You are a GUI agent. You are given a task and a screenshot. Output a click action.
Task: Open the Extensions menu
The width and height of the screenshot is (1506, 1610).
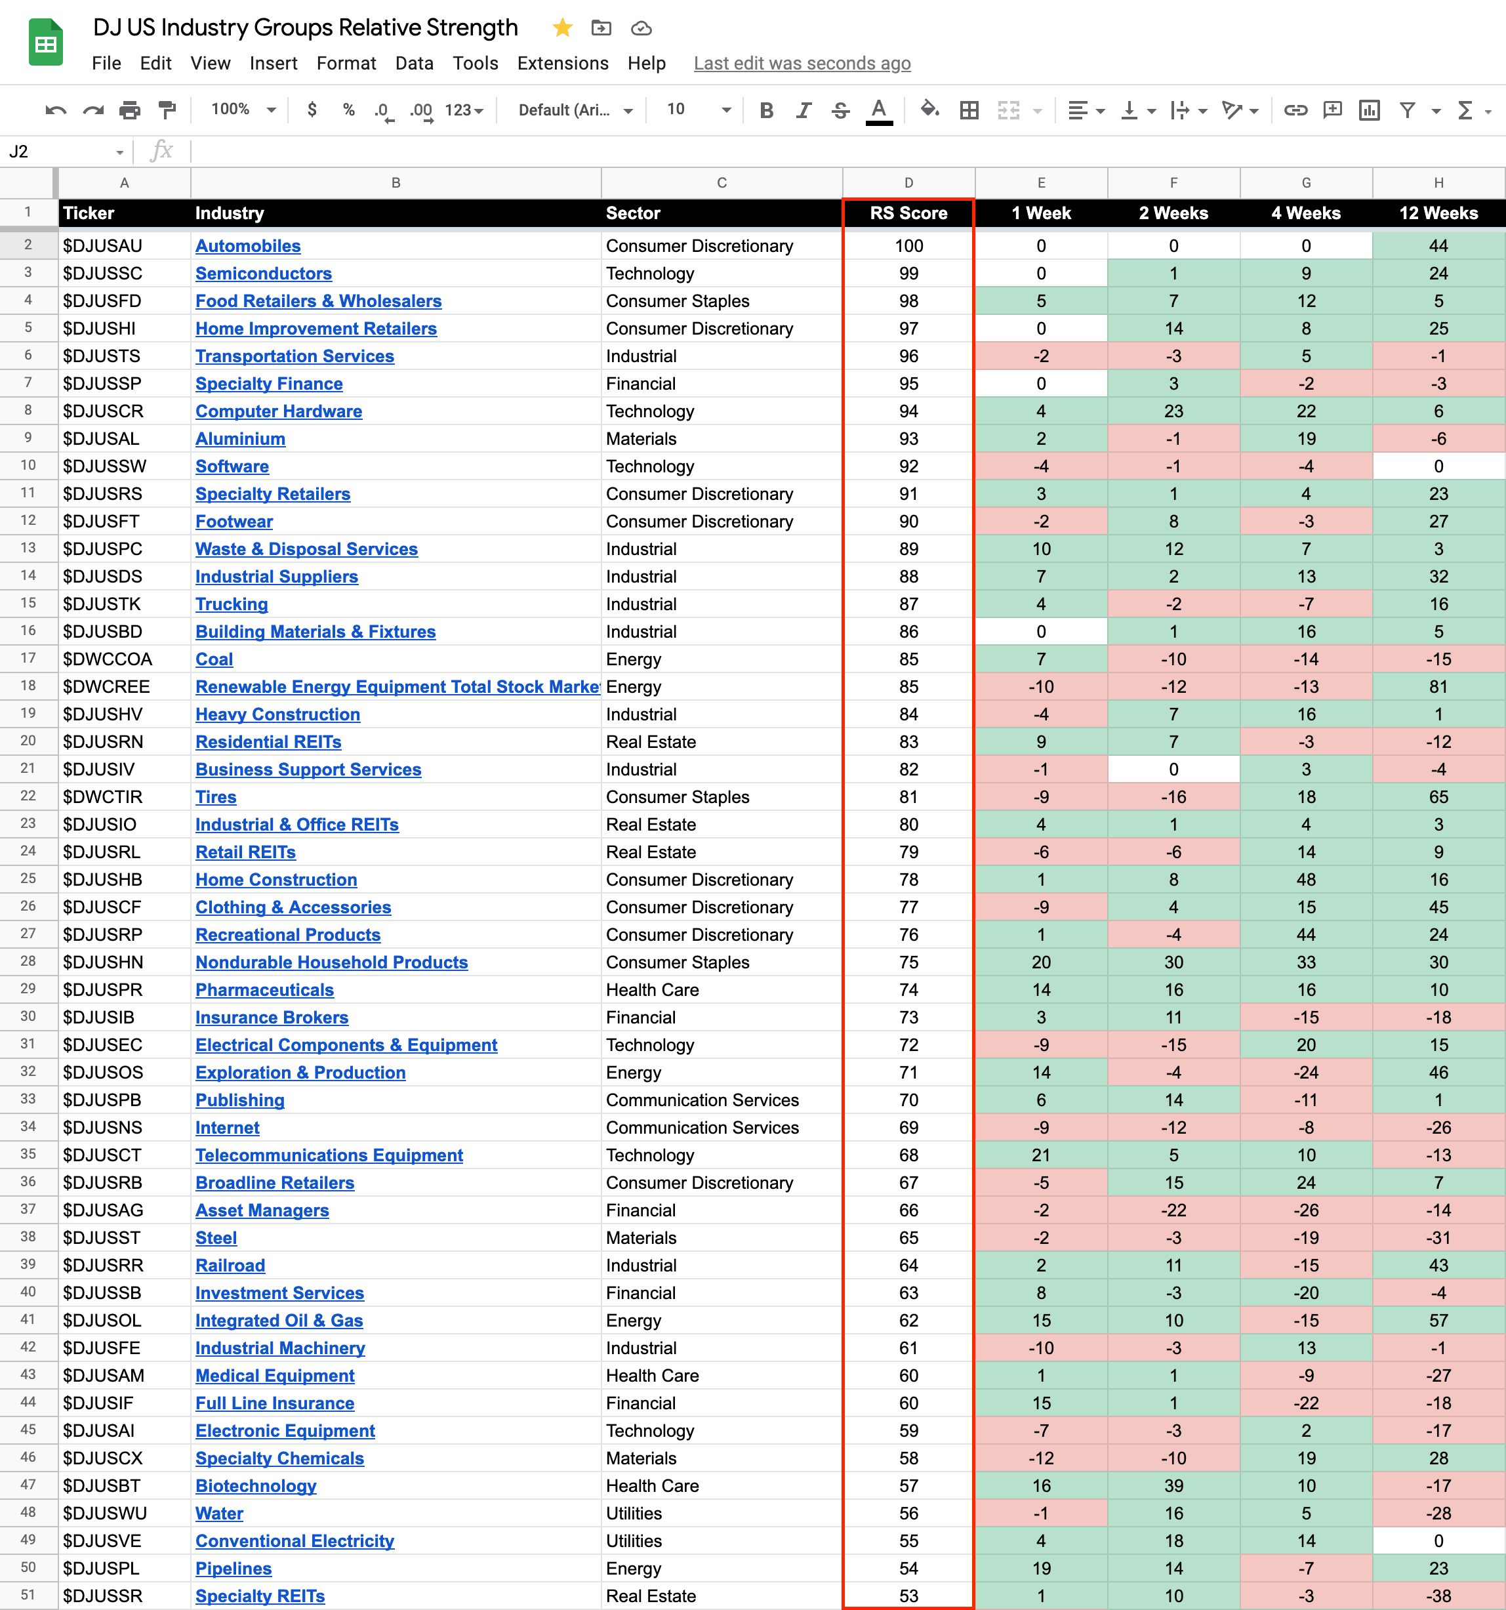point(563,63)
